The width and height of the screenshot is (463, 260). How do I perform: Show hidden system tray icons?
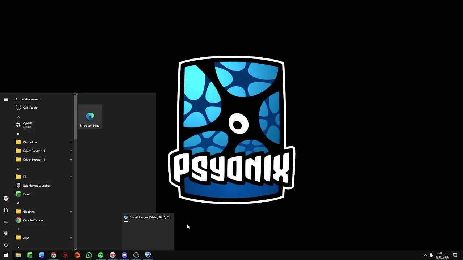pos(425,255)
